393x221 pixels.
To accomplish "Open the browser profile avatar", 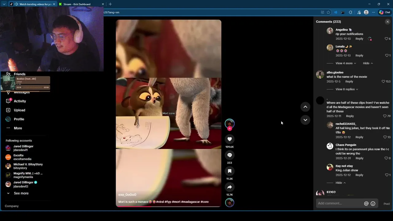I will click(x=366, y=12).
